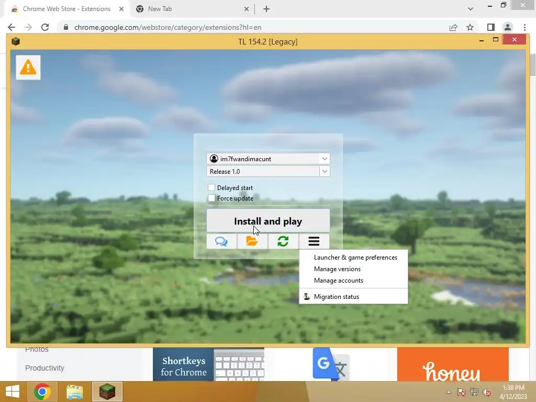Click Minecraft launcher taskbar icon
Screen dimensions: 536x402
107,392
